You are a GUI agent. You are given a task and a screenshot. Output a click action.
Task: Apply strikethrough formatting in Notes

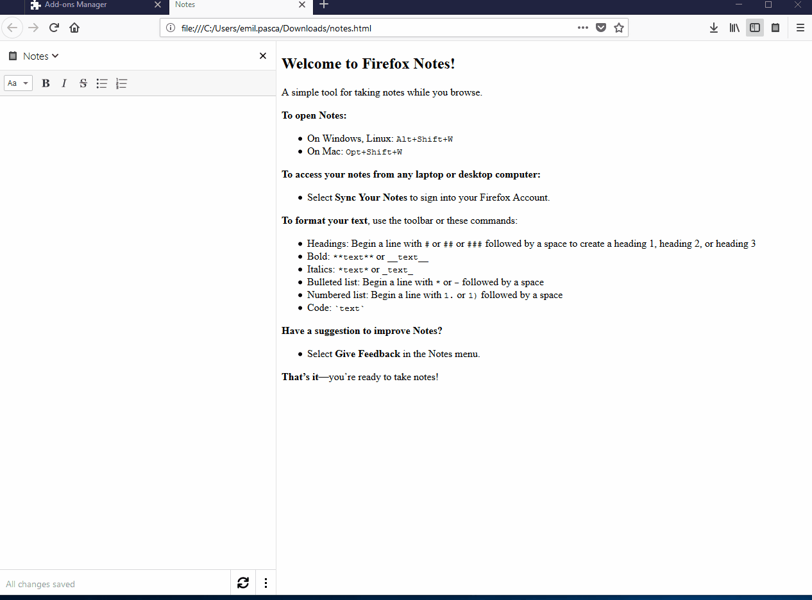(x=83, y=83)
